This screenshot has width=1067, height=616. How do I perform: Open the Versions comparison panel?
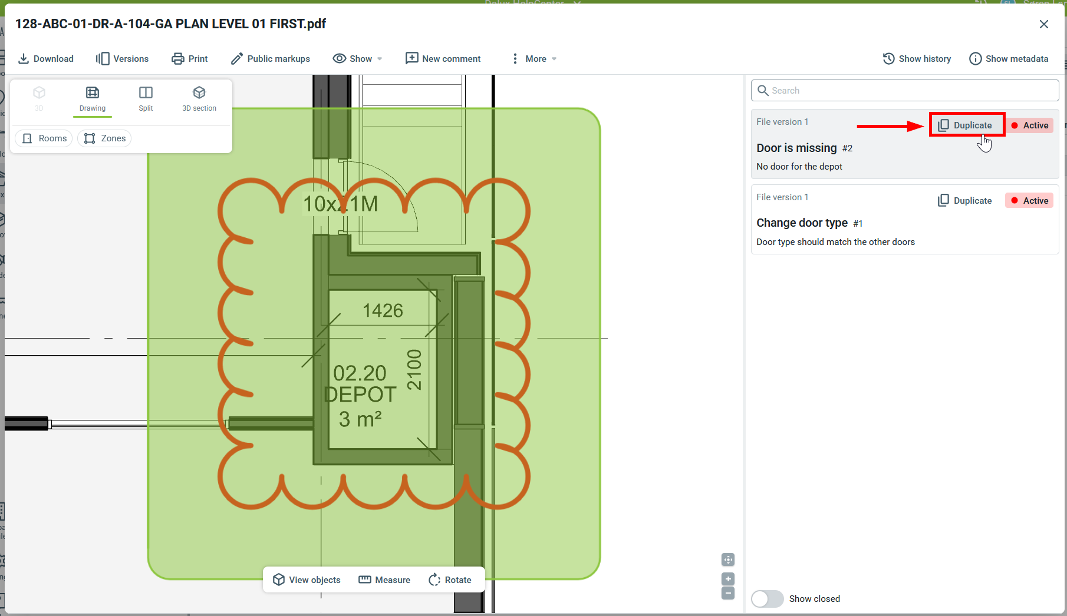[x=122, y=59]
